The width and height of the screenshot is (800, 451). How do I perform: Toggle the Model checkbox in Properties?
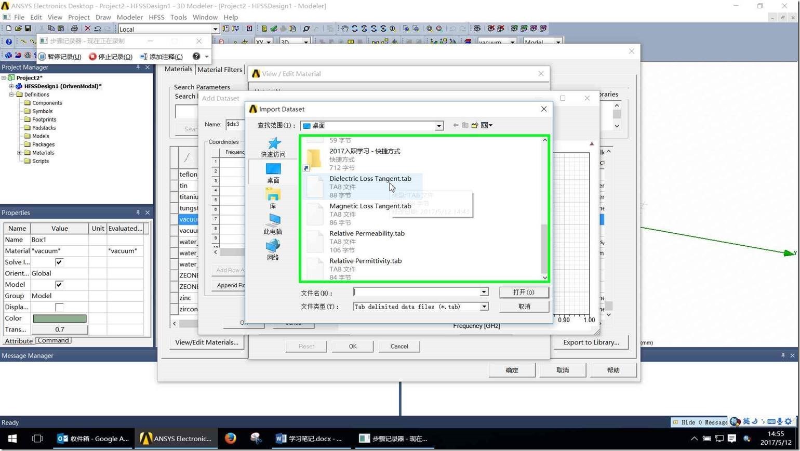tap(59, 284)
